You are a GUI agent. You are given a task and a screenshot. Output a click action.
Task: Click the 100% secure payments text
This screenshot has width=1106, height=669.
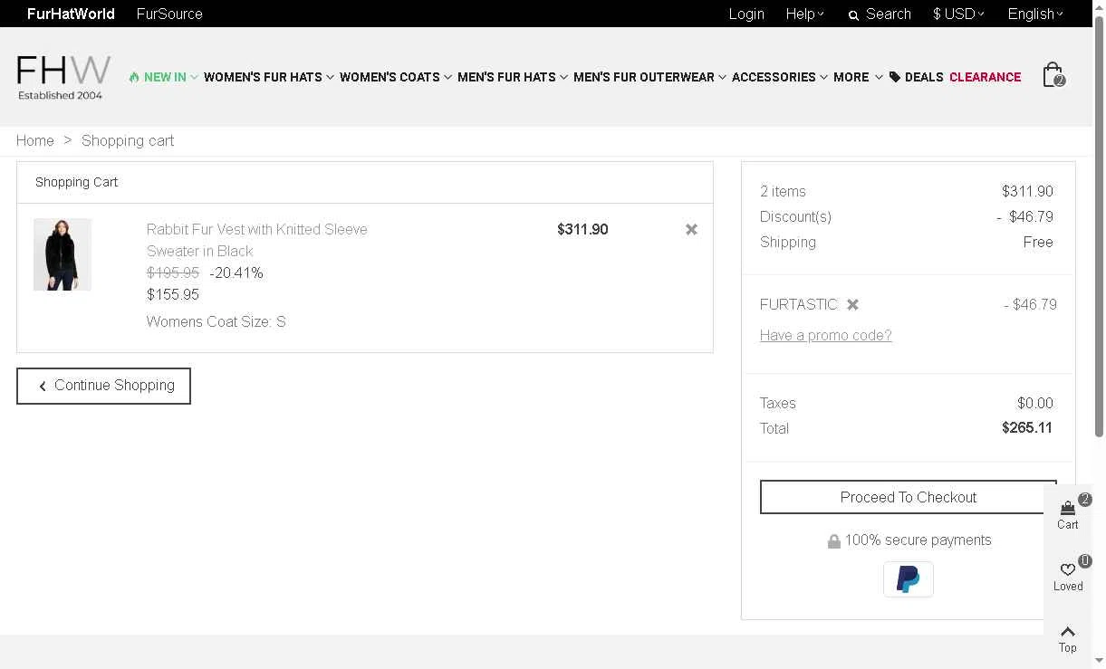click(918, 540)
